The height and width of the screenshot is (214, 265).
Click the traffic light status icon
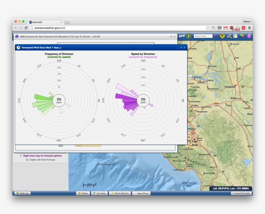[x=188, y=36]
